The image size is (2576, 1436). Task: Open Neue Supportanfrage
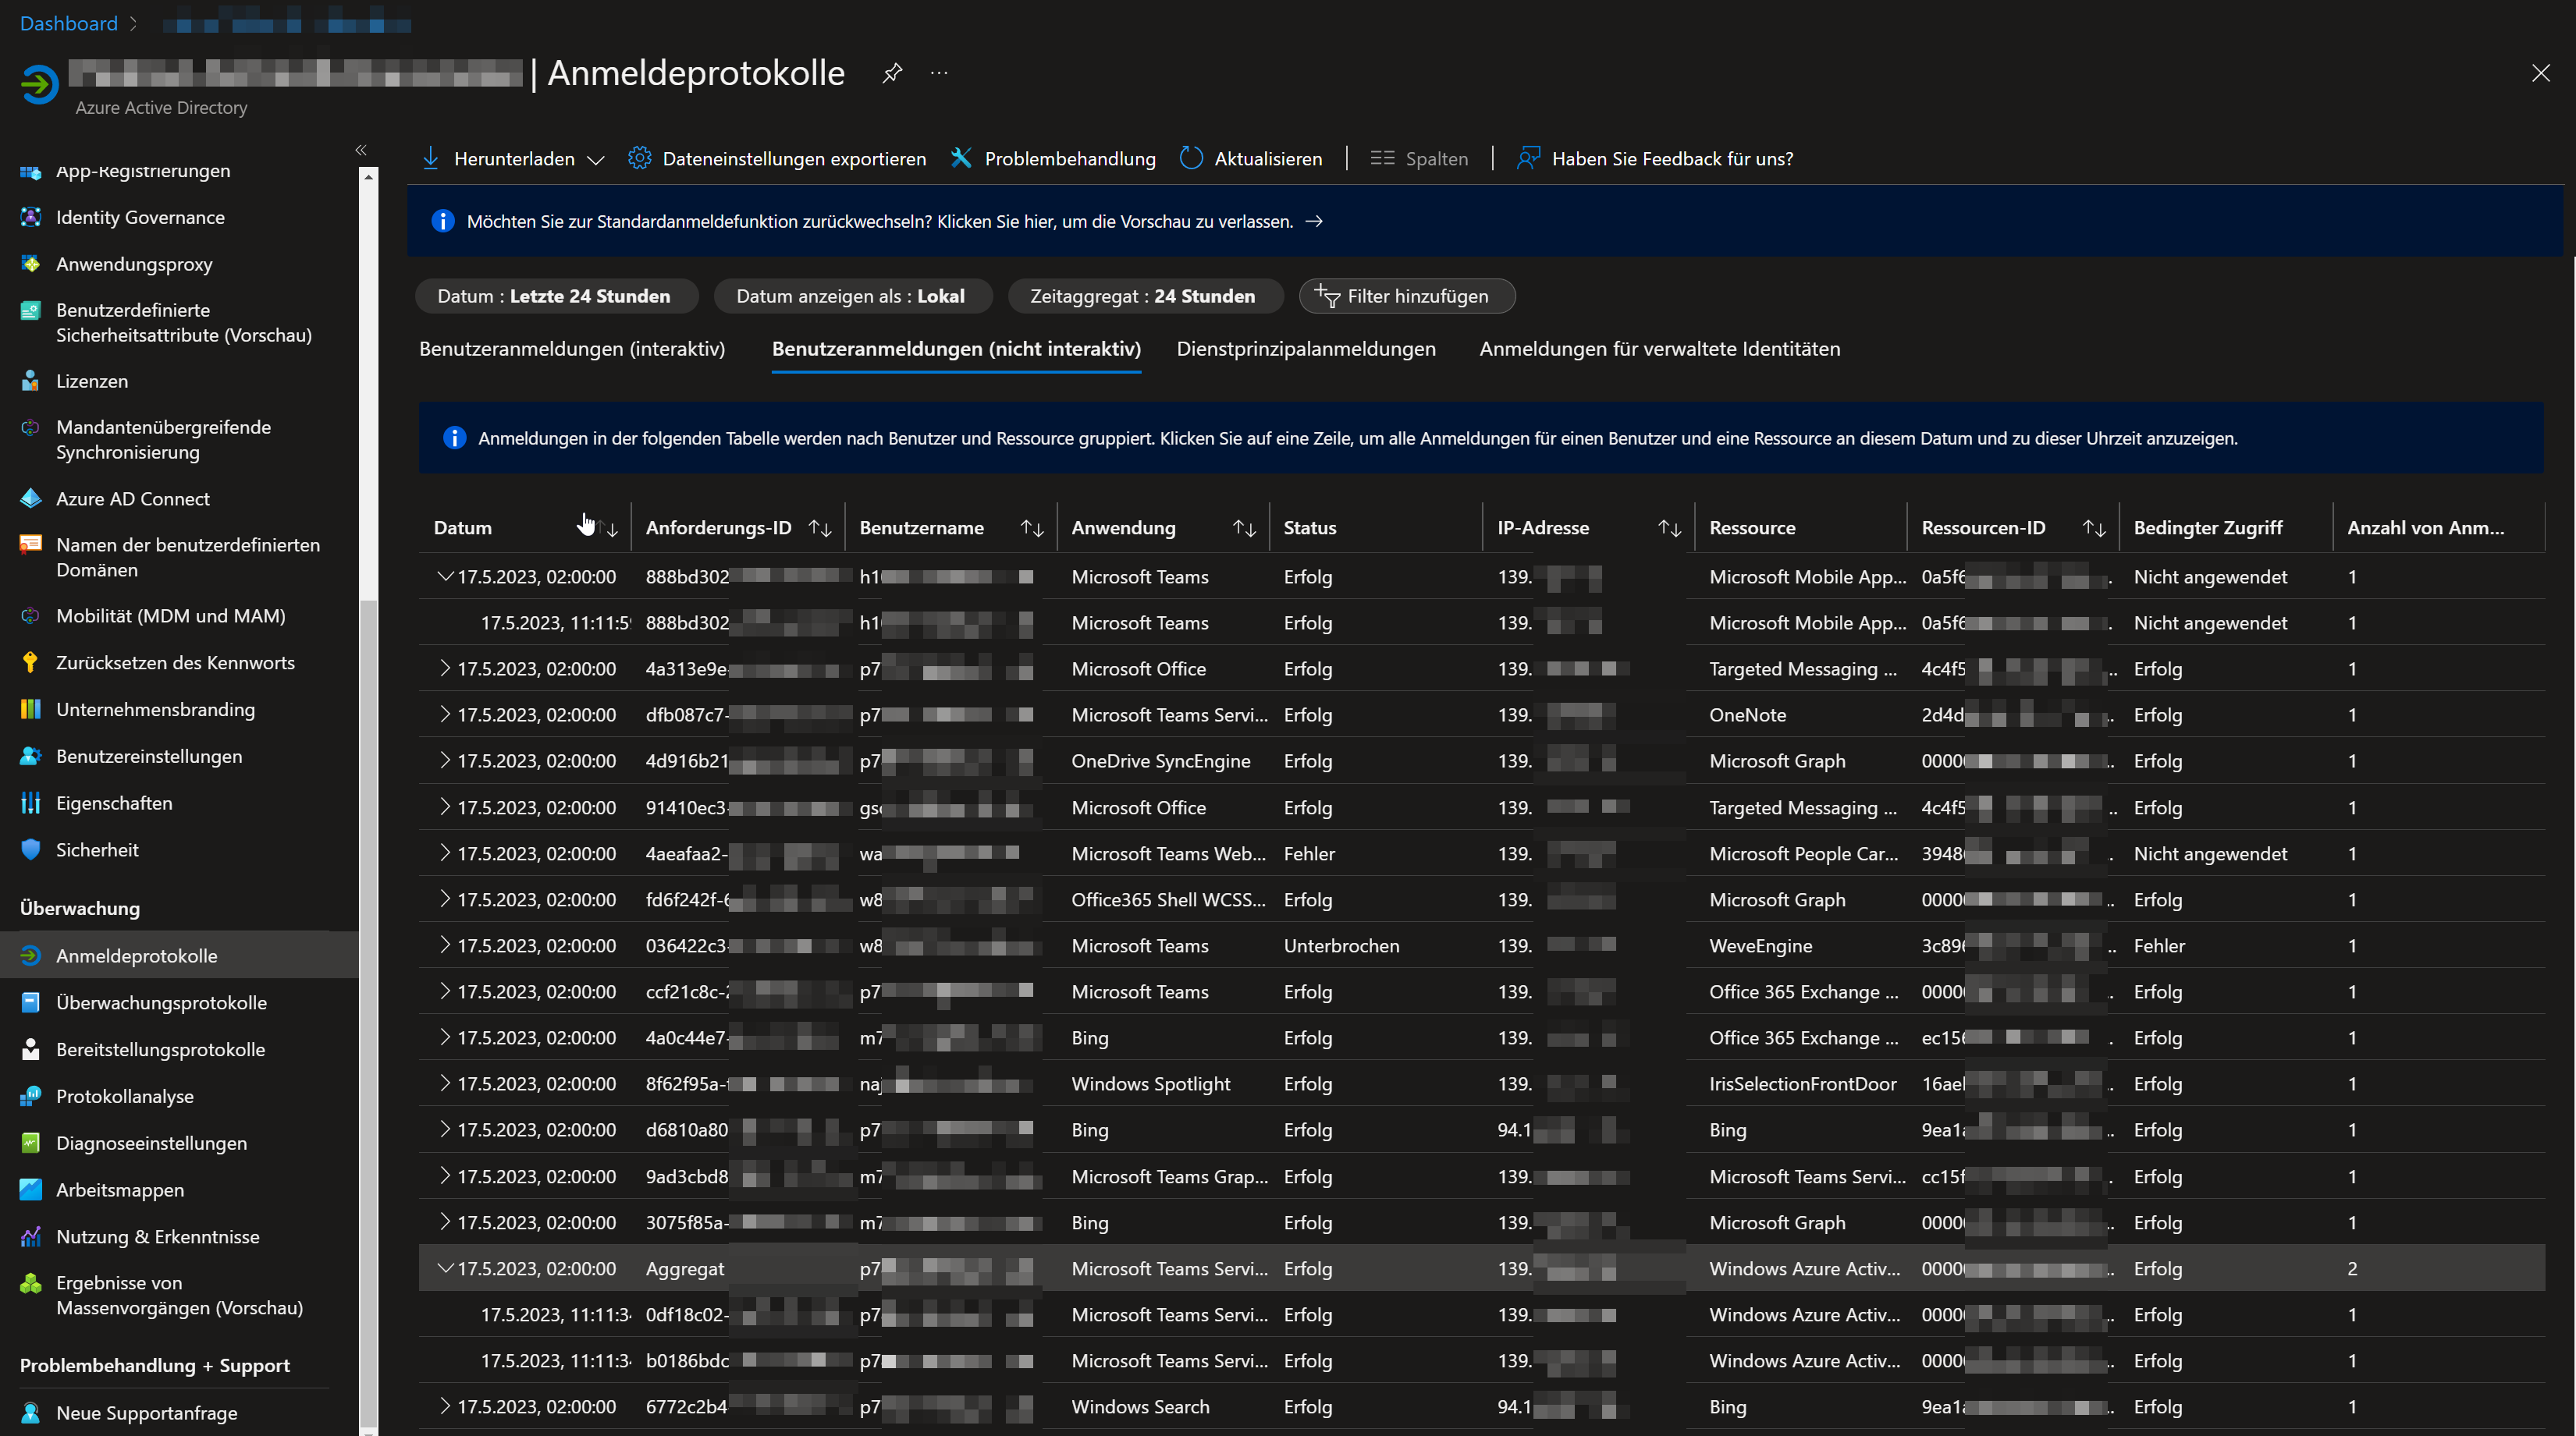point(147,1413)
